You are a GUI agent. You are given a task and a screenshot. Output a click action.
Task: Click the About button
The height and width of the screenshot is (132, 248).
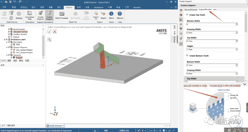111,15
